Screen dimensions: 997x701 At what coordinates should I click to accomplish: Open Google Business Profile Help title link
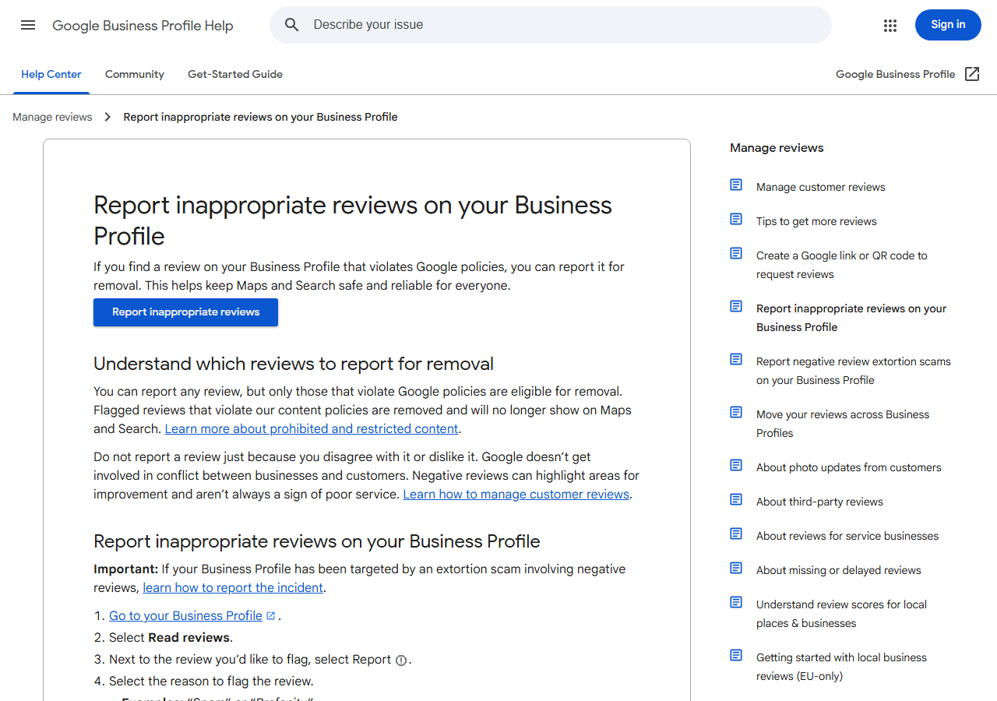(143, 26)
